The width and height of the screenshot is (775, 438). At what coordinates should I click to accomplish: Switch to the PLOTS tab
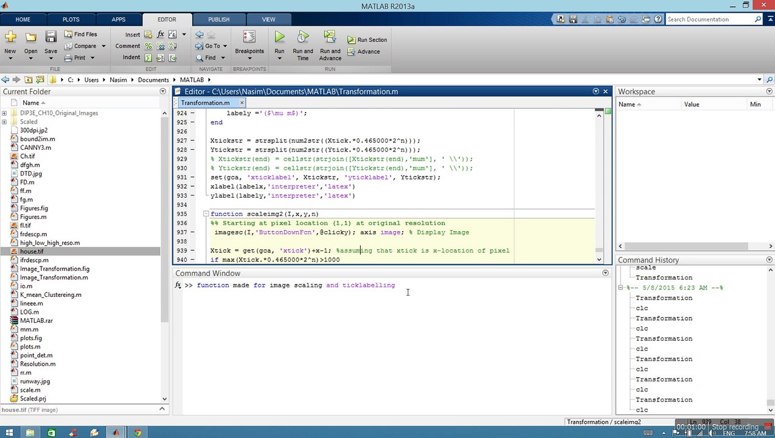click(x=71, y=19)
